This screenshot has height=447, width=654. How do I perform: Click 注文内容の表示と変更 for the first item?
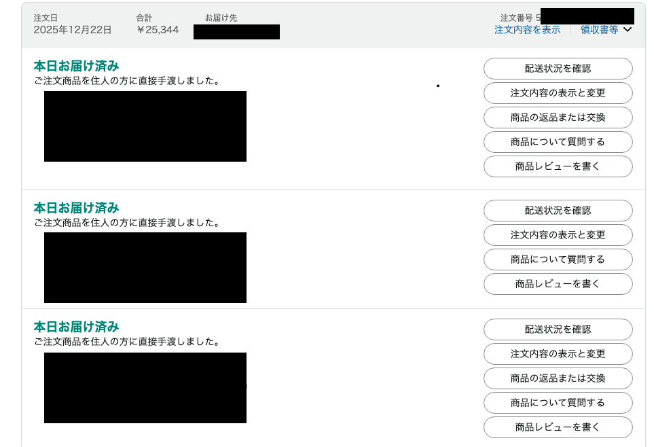click(558, 93)
